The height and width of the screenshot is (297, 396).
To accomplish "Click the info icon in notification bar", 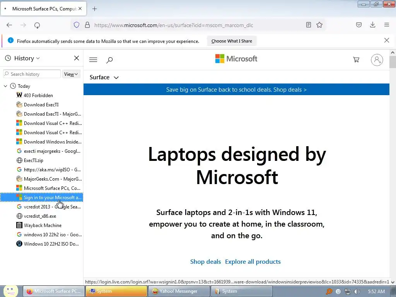I will pyautogui.click(x=10, y=40).
